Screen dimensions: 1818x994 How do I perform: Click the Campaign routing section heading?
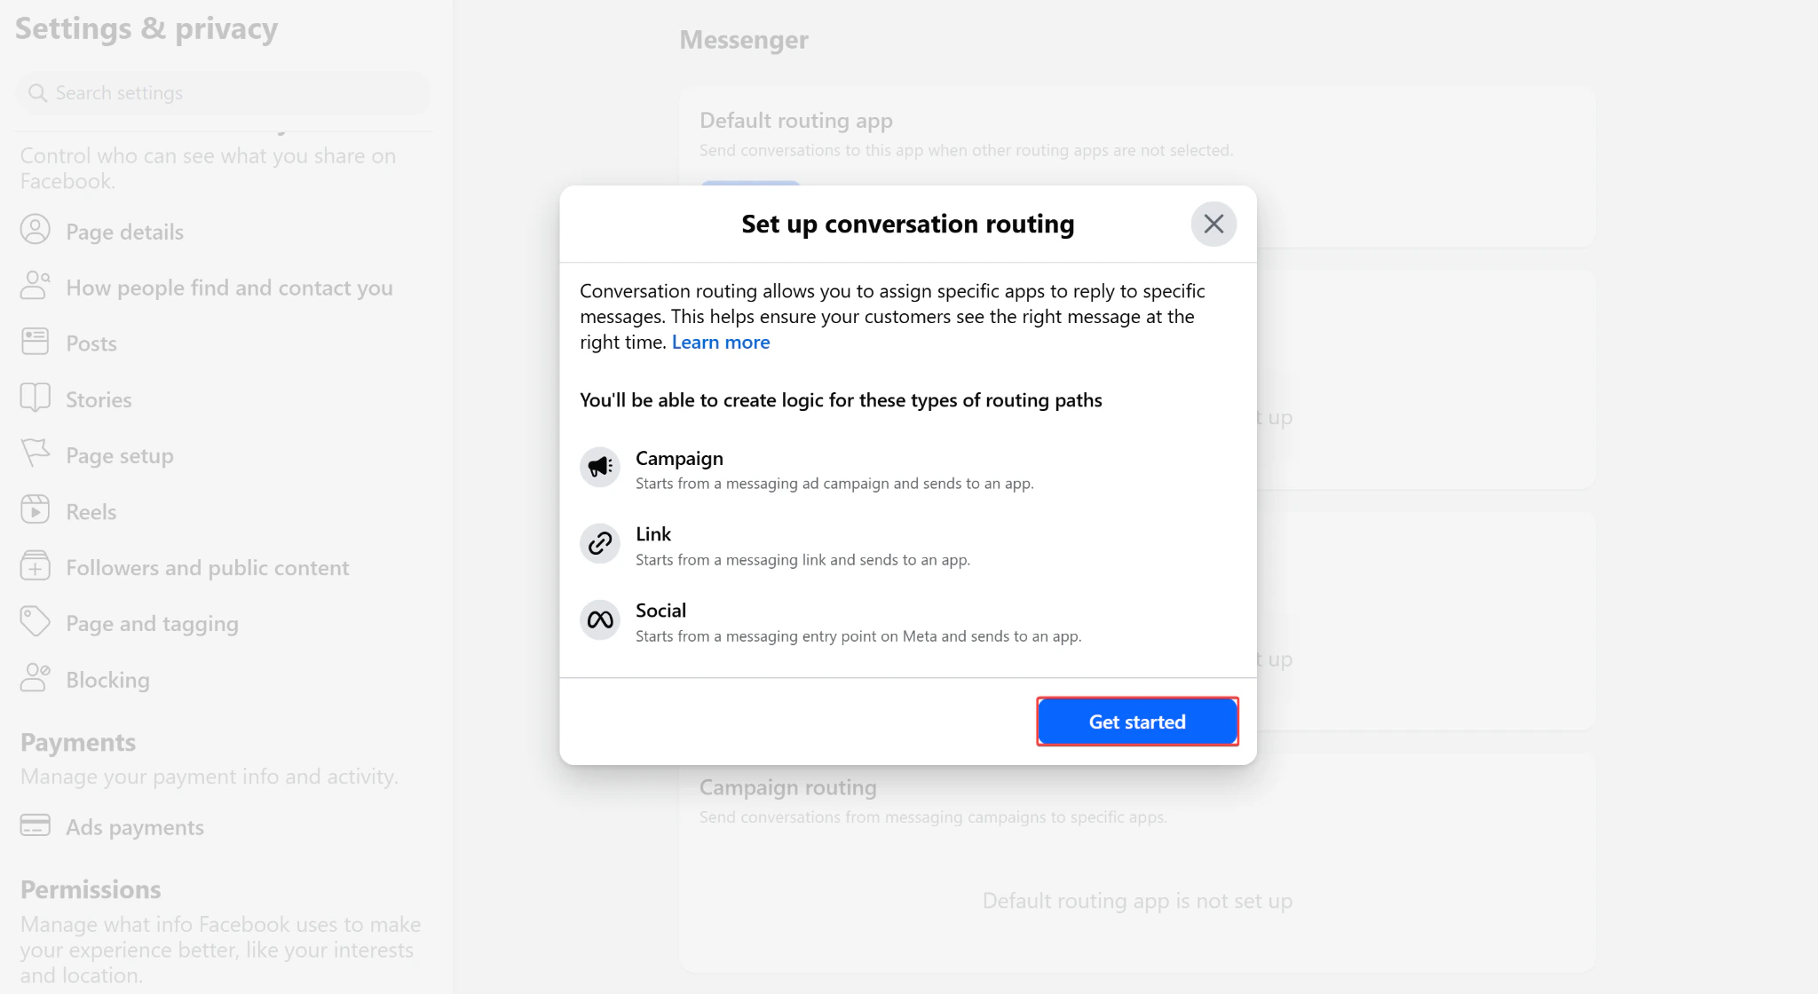(788, 787)
